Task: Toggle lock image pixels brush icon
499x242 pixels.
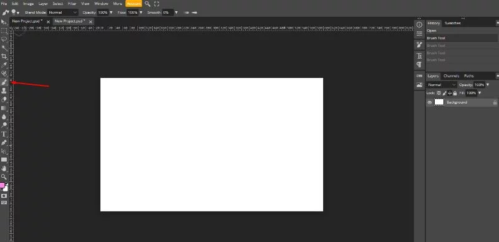Action: click(x=444, y=94)
